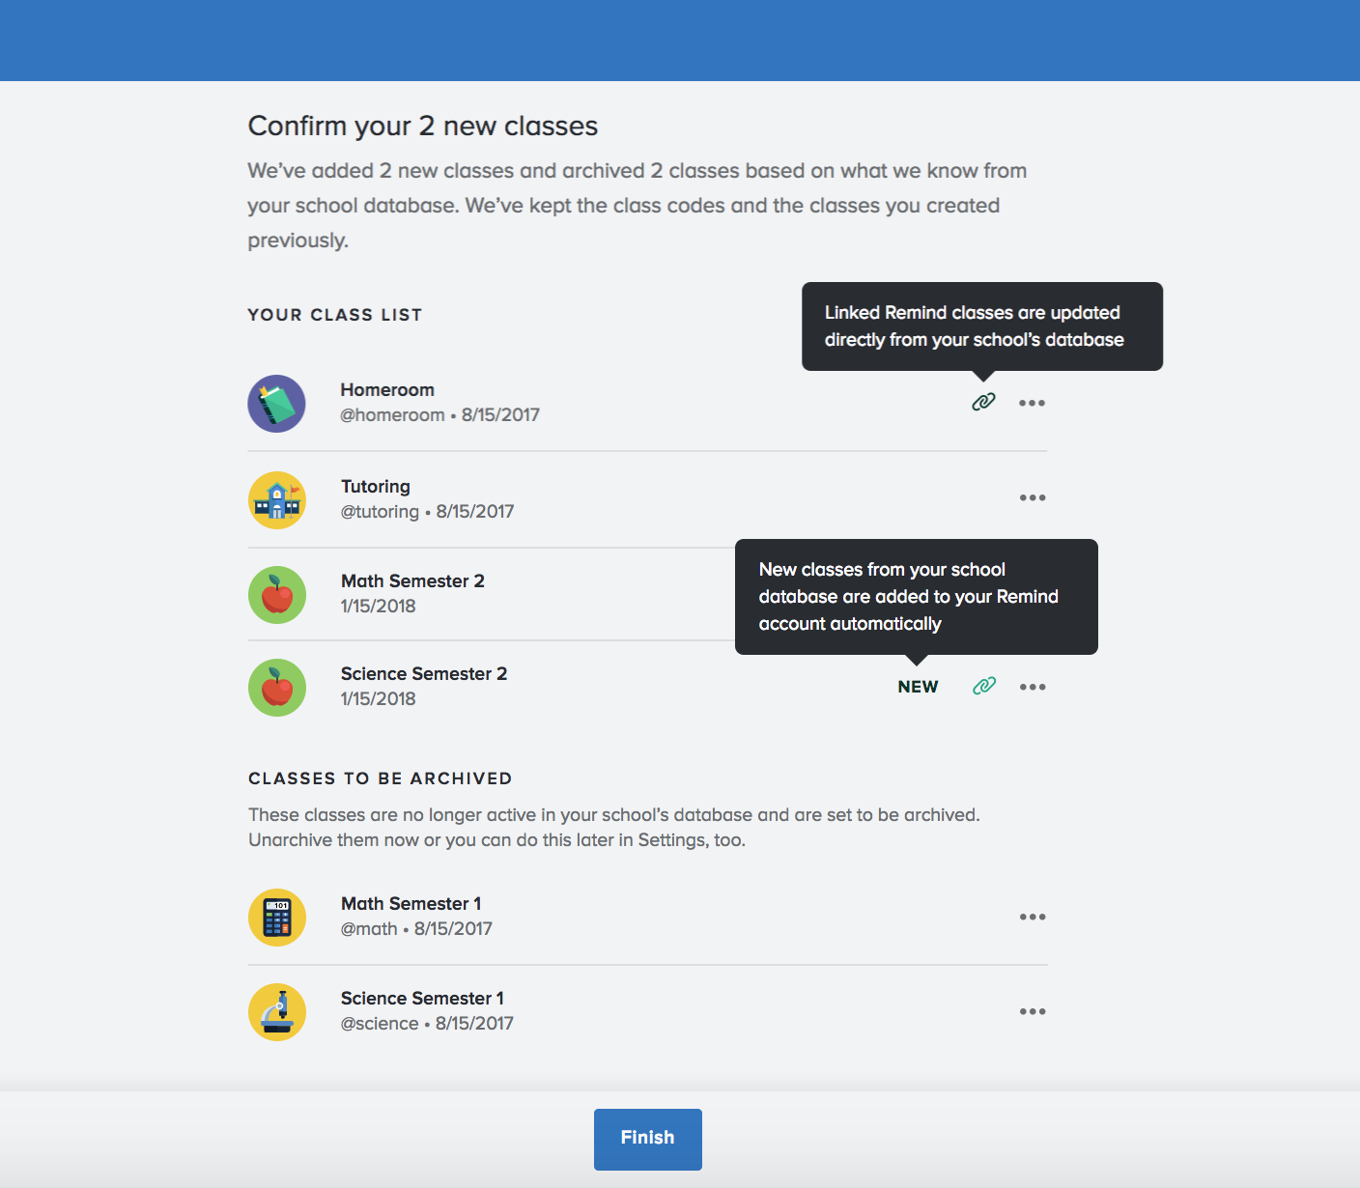Click the 1/15/2018 date under Math Semester 2
1360x1188 pixels.
coord(378,607)
